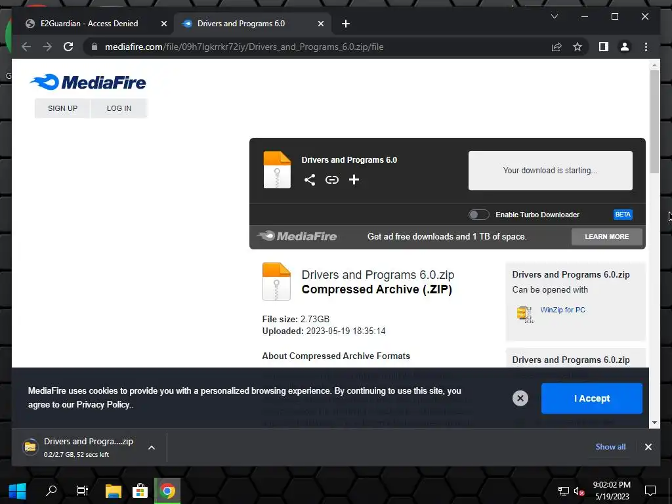Click the scrollbar down arrow
Image resolution: width=672 pixels, height=504 pixels.
(x=654, y=423)
